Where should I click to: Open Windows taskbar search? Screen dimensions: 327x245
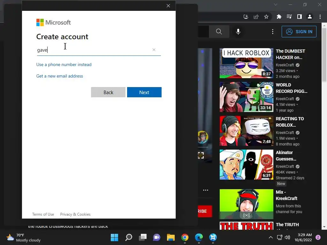coord(129,237)
